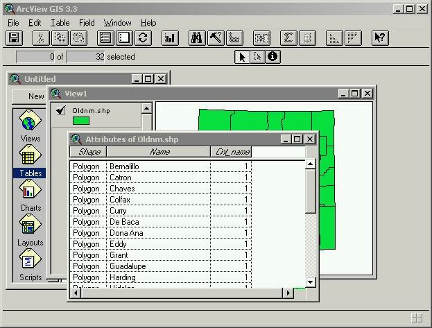Click the total records field showing 32
This screenshot has width=432, height=328.
[x=85, y=57]
